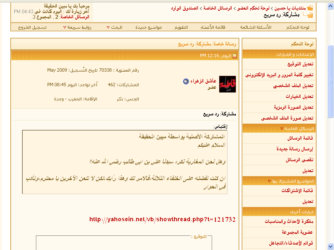Click the 'اليوم, 12:16 PM' message date
This screenshot has height=250, width=334.
coord(215,56)
